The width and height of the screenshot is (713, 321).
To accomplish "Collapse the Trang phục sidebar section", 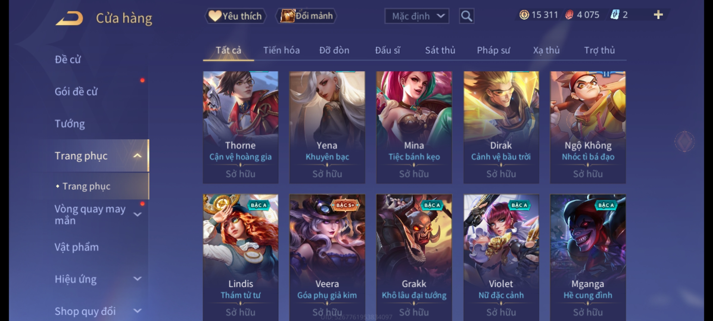I will [x=137, y=156].
